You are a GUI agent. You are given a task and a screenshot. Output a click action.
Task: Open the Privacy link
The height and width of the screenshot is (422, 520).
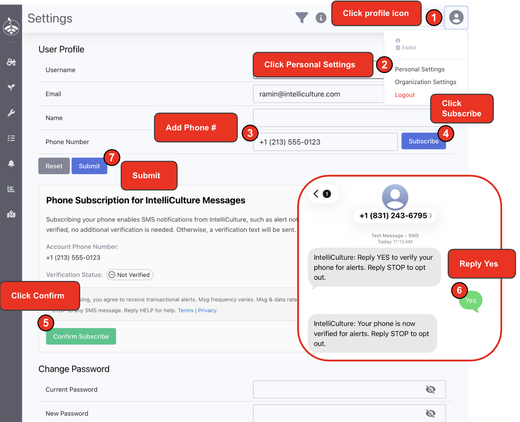coord(207,311)
